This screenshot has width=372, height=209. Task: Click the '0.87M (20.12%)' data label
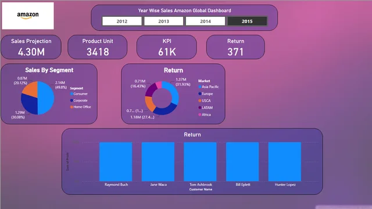tap(20, 81)
